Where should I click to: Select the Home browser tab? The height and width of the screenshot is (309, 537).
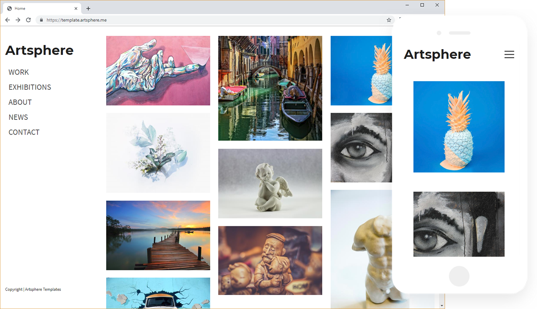click(39, 9)
